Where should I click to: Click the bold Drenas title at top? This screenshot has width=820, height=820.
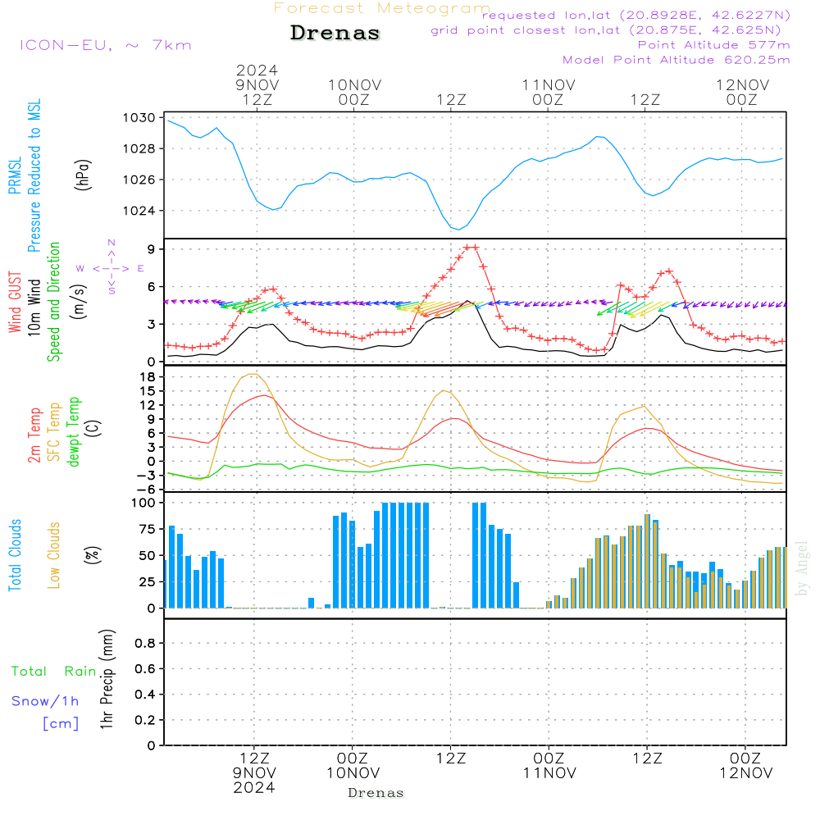pos(335,34)
